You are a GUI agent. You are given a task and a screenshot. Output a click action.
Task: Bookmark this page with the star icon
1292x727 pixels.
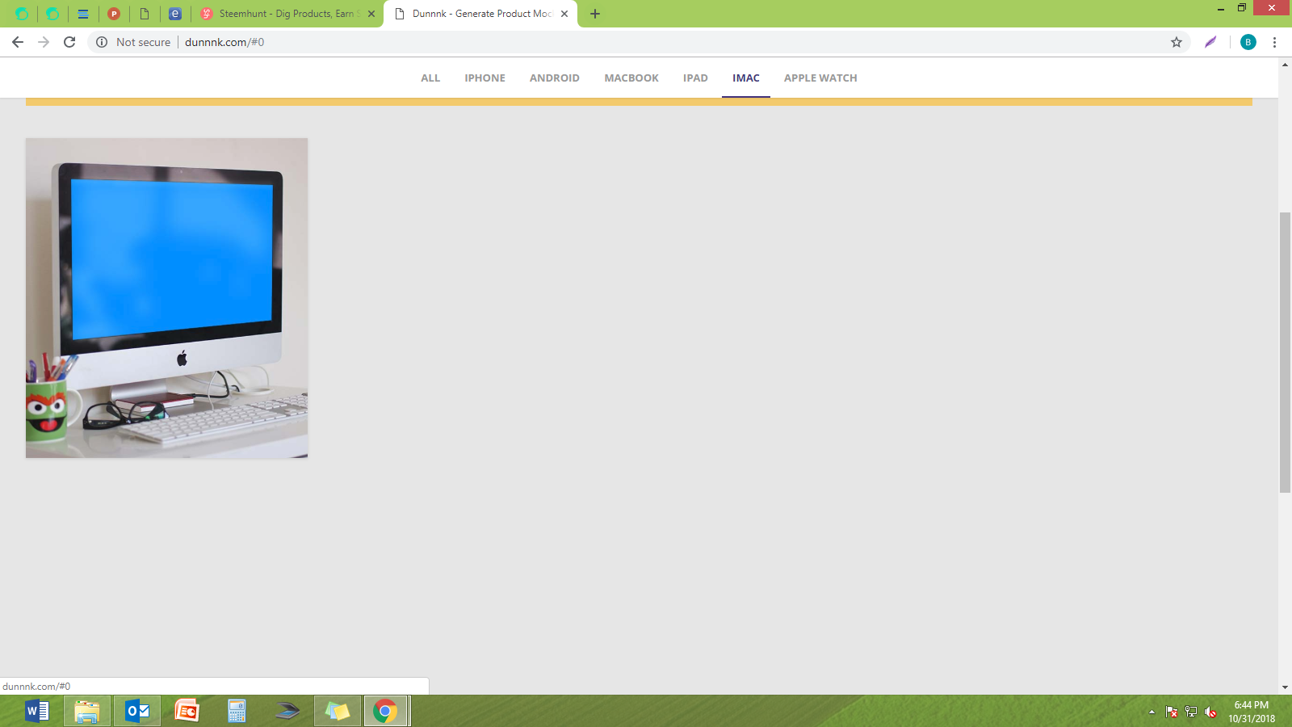(x=1177, y=42)
